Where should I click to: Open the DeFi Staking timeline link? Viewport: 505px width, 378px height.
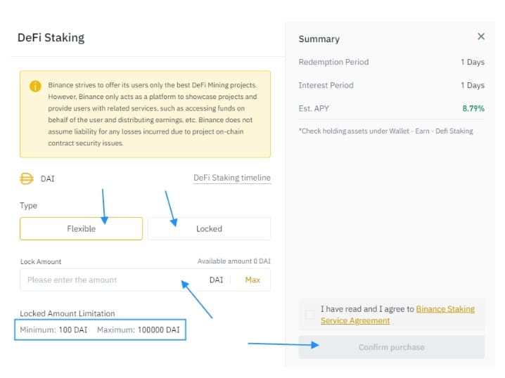pyautogui.click(x=231, y=178)
